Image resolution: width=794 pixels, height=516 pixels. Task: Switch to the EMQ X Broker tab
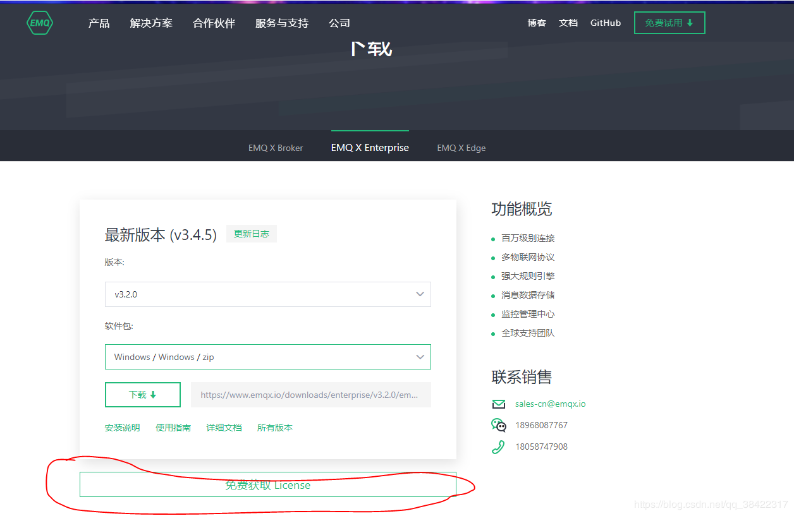[276, 147]
